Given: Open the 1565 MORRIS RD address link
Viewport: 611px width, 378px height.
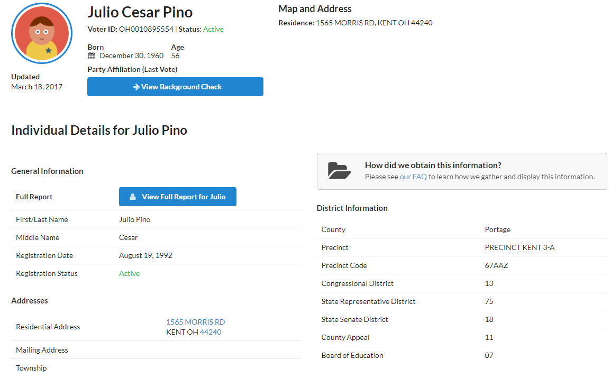Looking at the screenshot, I should [x=196, y=322].
